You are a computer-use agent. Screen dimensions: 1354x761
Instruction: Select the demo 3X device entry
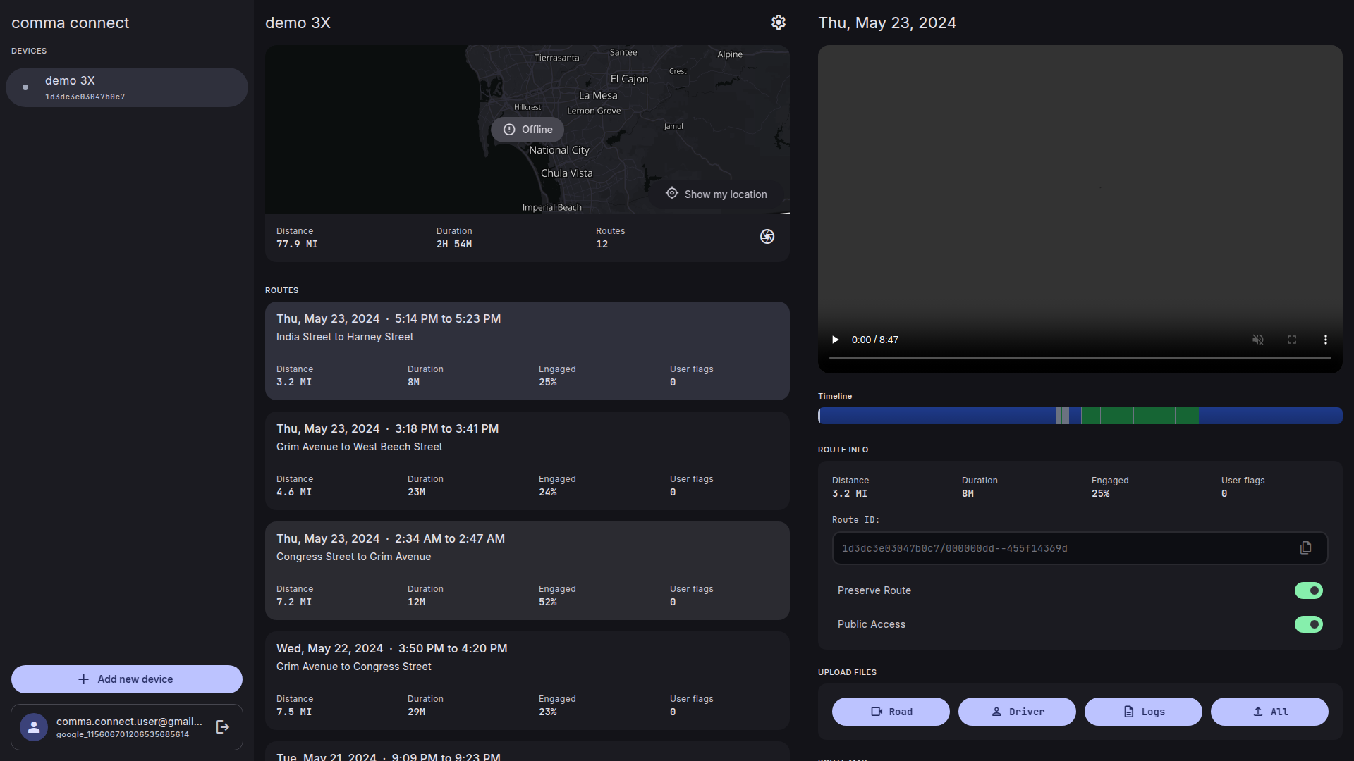(x=127, y=87)
